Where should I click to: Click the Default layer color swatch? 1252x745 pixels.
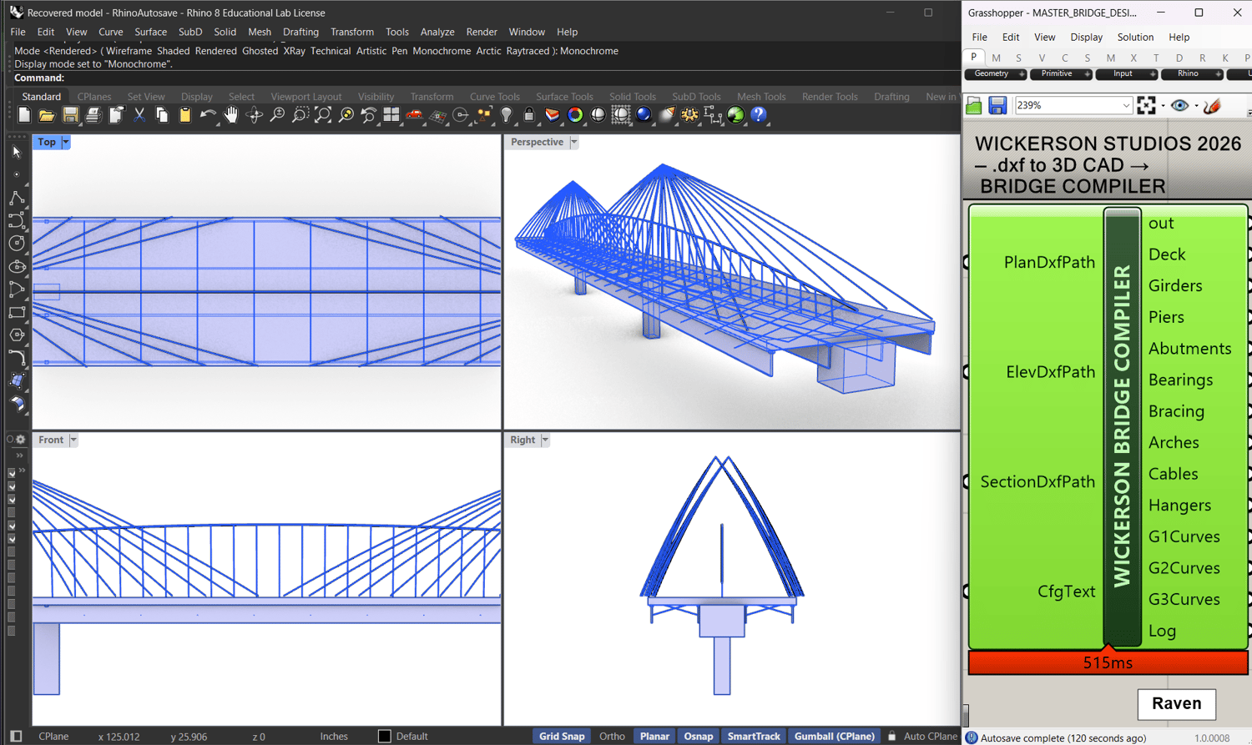(x=384, y=737)
